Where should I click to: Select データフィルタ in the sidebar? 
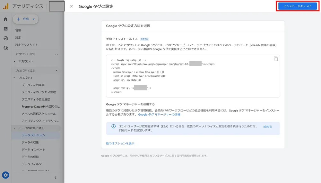coord(31,164)
